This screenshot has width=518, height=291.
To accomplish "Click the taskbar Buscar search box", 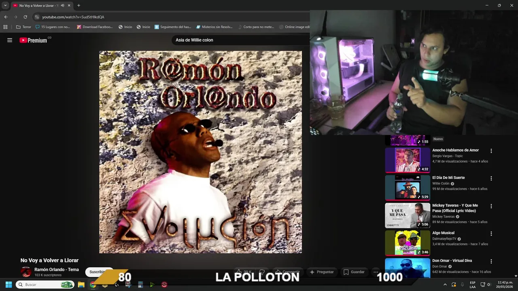I will pyautogui.click(x=45, y=285).
